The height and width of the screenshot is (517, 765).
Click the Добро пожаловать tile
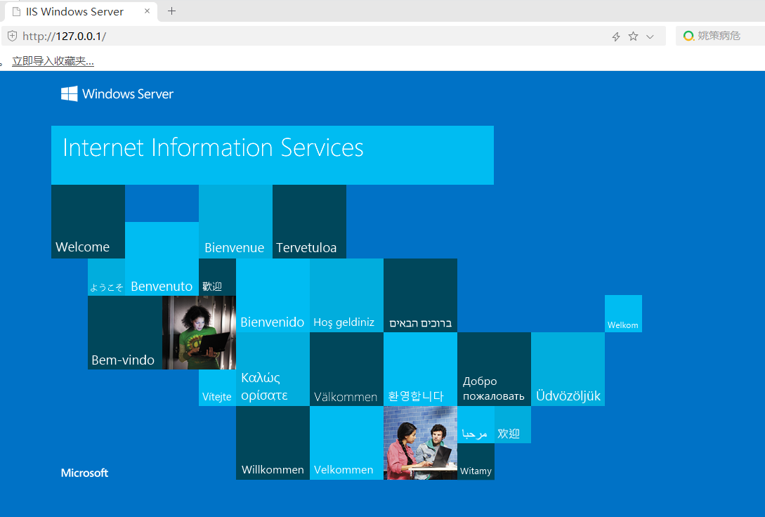tap(495, 369)
